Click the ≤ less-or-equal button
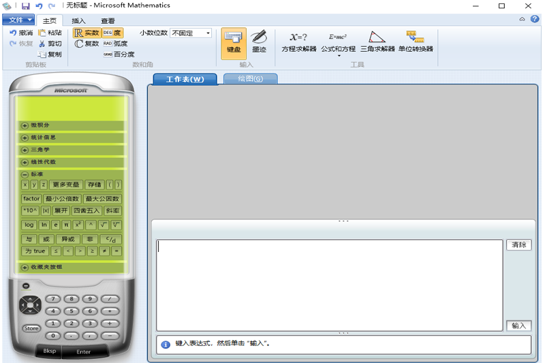545x363 pixels. [56, 251]
